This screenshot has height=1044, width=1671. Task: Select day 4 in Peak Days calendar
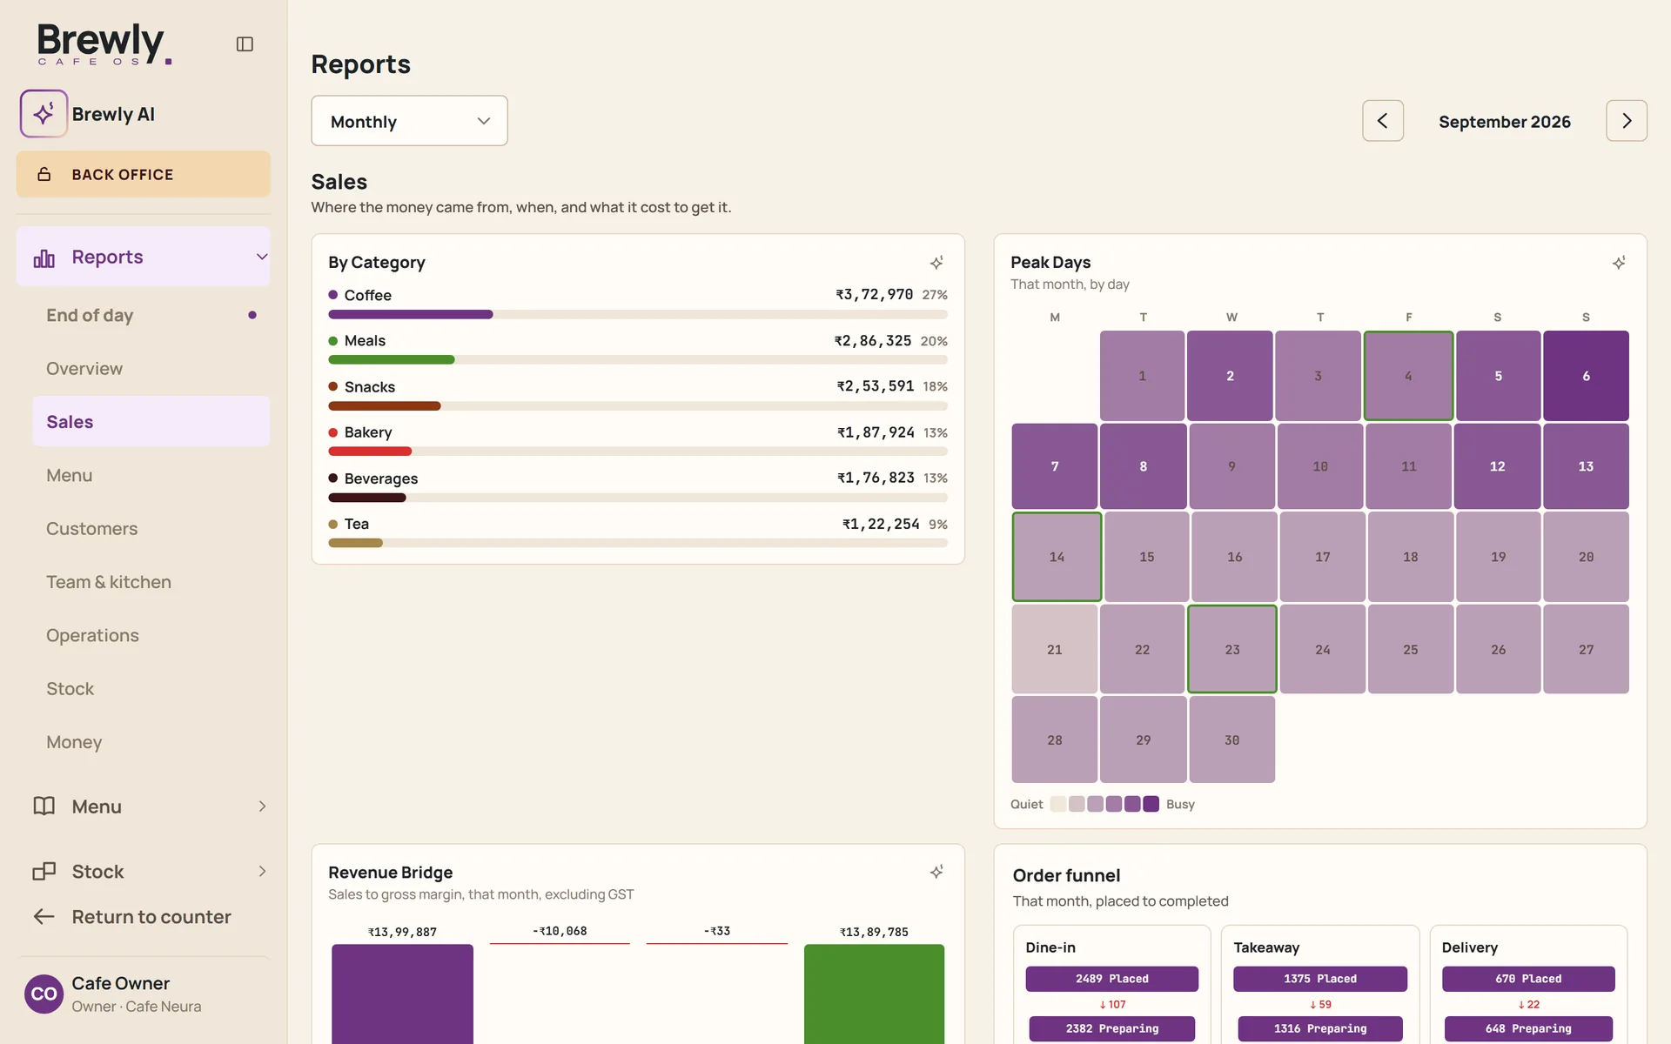pos(1408,376)
